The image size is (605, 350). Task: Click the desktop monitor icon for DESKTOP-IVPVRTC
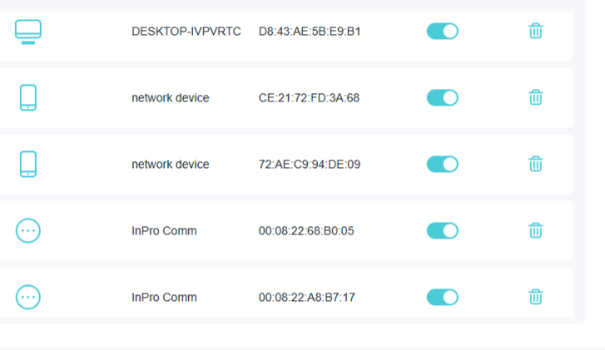pyautogui.click(x=28, y=32)
